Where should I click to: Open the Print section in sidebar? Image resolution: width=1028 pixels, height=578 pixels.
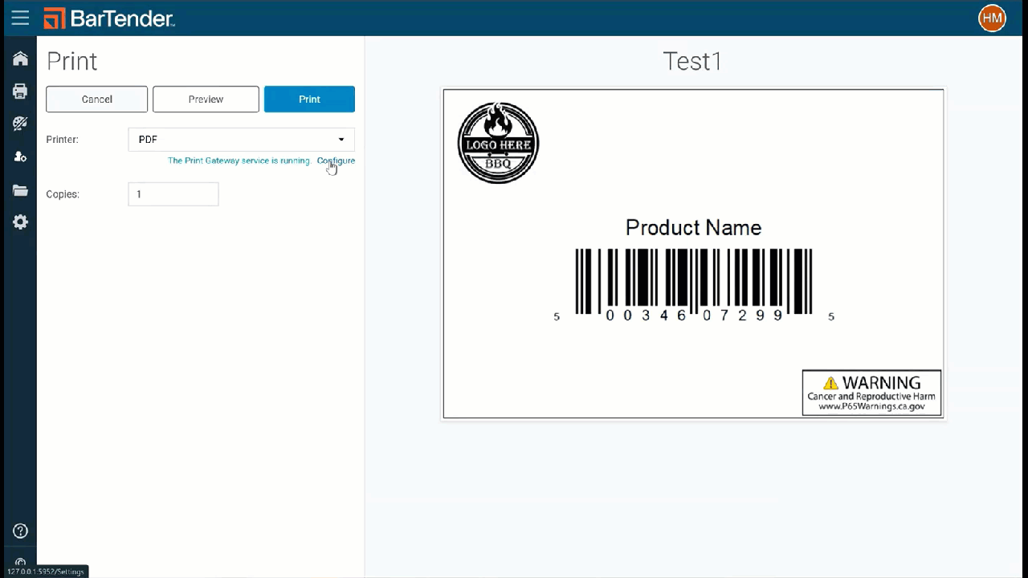click(x=20, y=91)
